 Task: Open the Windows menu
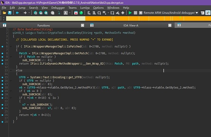point(113,8)
